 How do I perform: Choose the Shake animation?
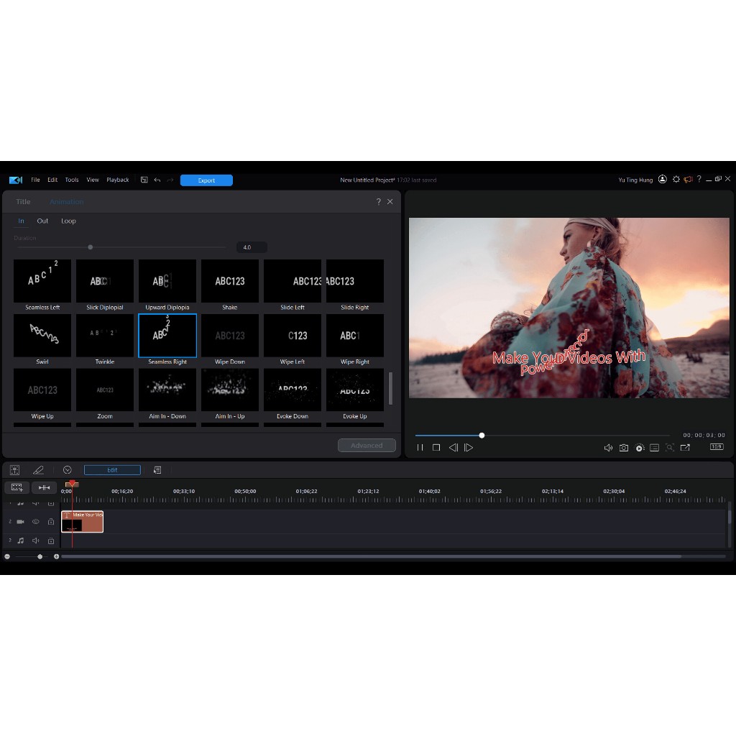tap(229, 285)
